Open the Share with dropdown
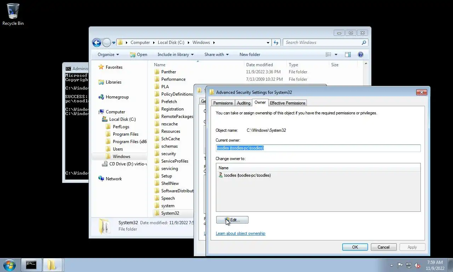 (x=217, y=55)
